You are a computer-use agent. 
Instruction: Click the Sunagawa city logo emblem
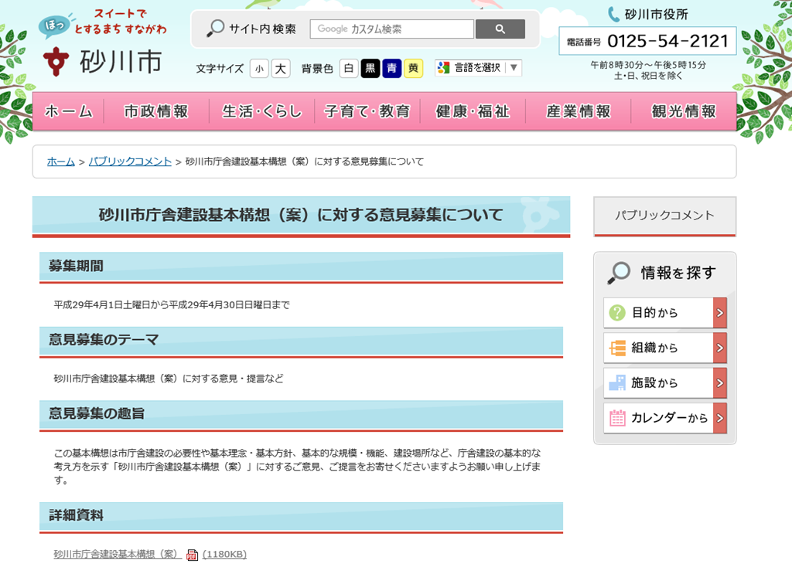pos(56,60)
